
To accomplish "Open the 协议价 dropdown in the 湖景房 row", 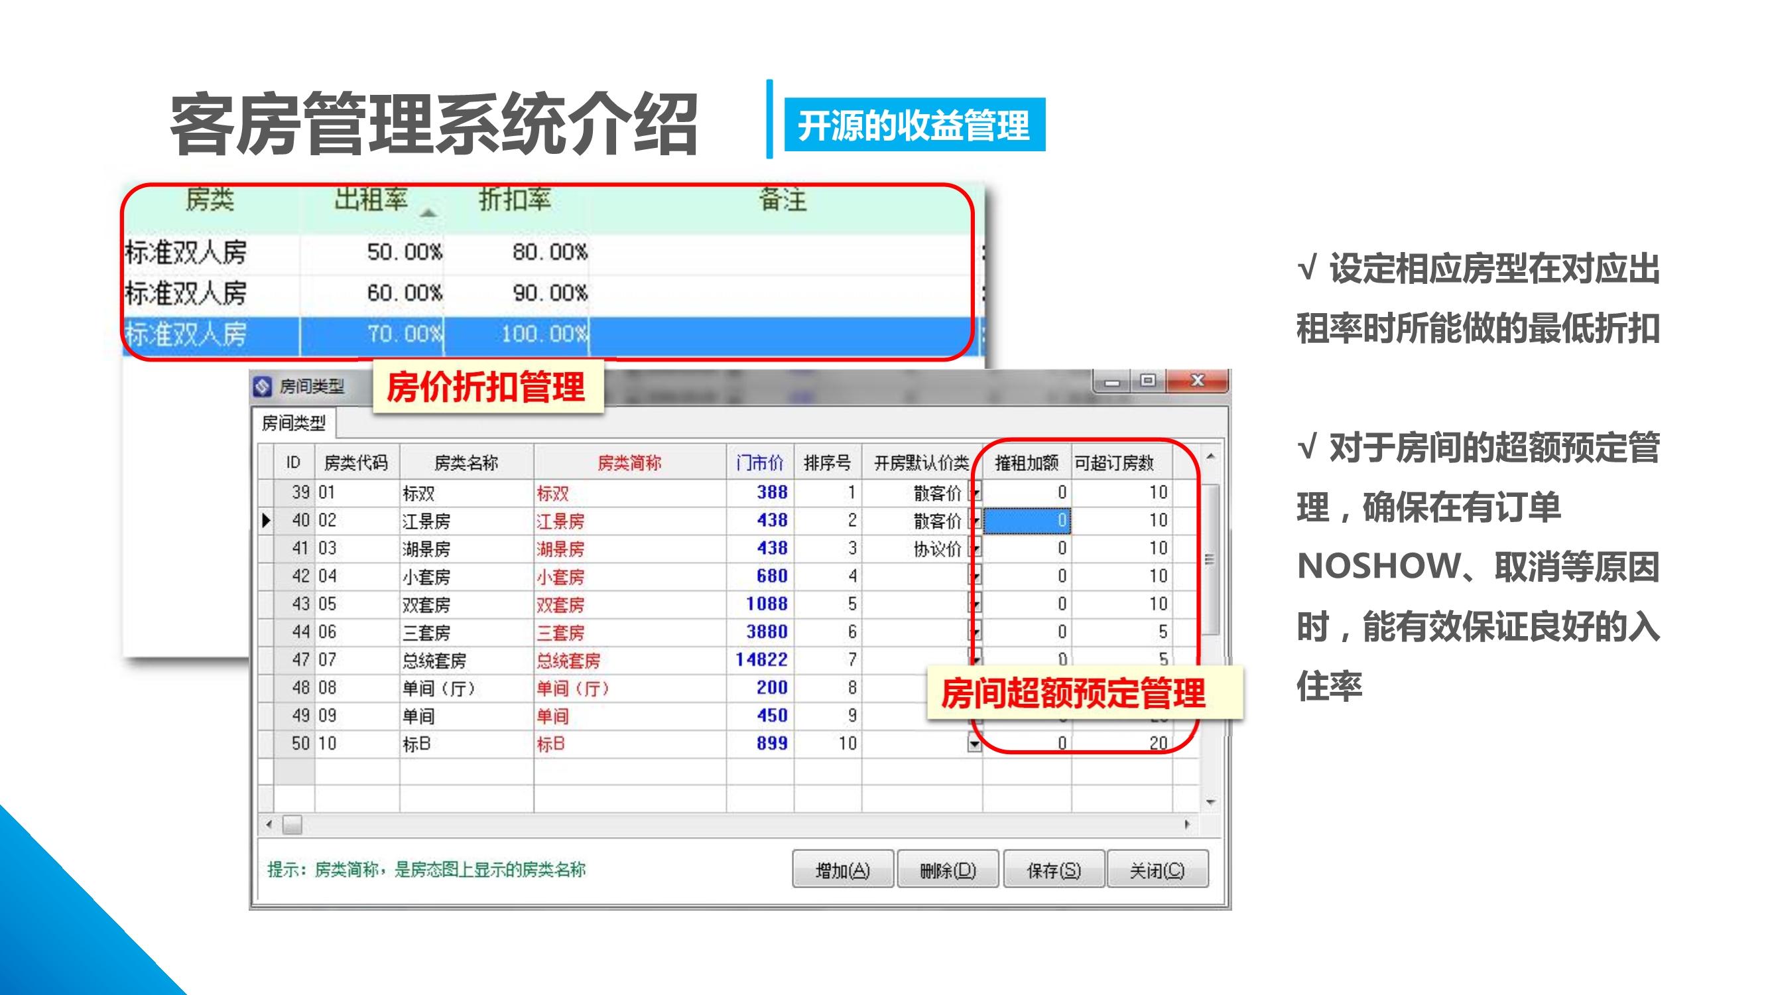I will (x=975, y=549).
